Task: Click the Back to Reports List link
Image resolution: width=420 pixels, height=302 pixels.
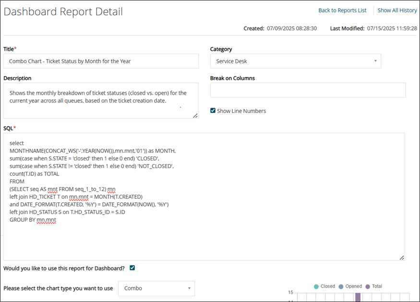Action: [342, 11]
